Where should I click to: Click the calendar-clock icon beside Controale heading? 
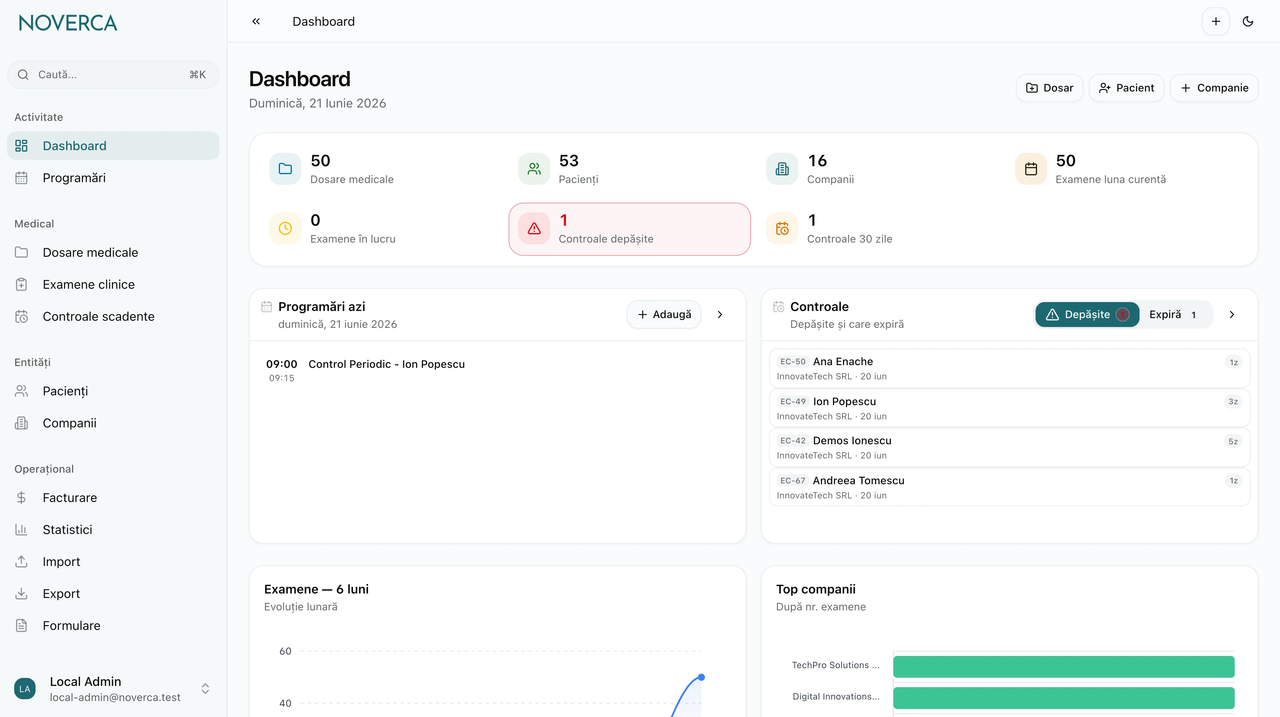pos(779,307)
